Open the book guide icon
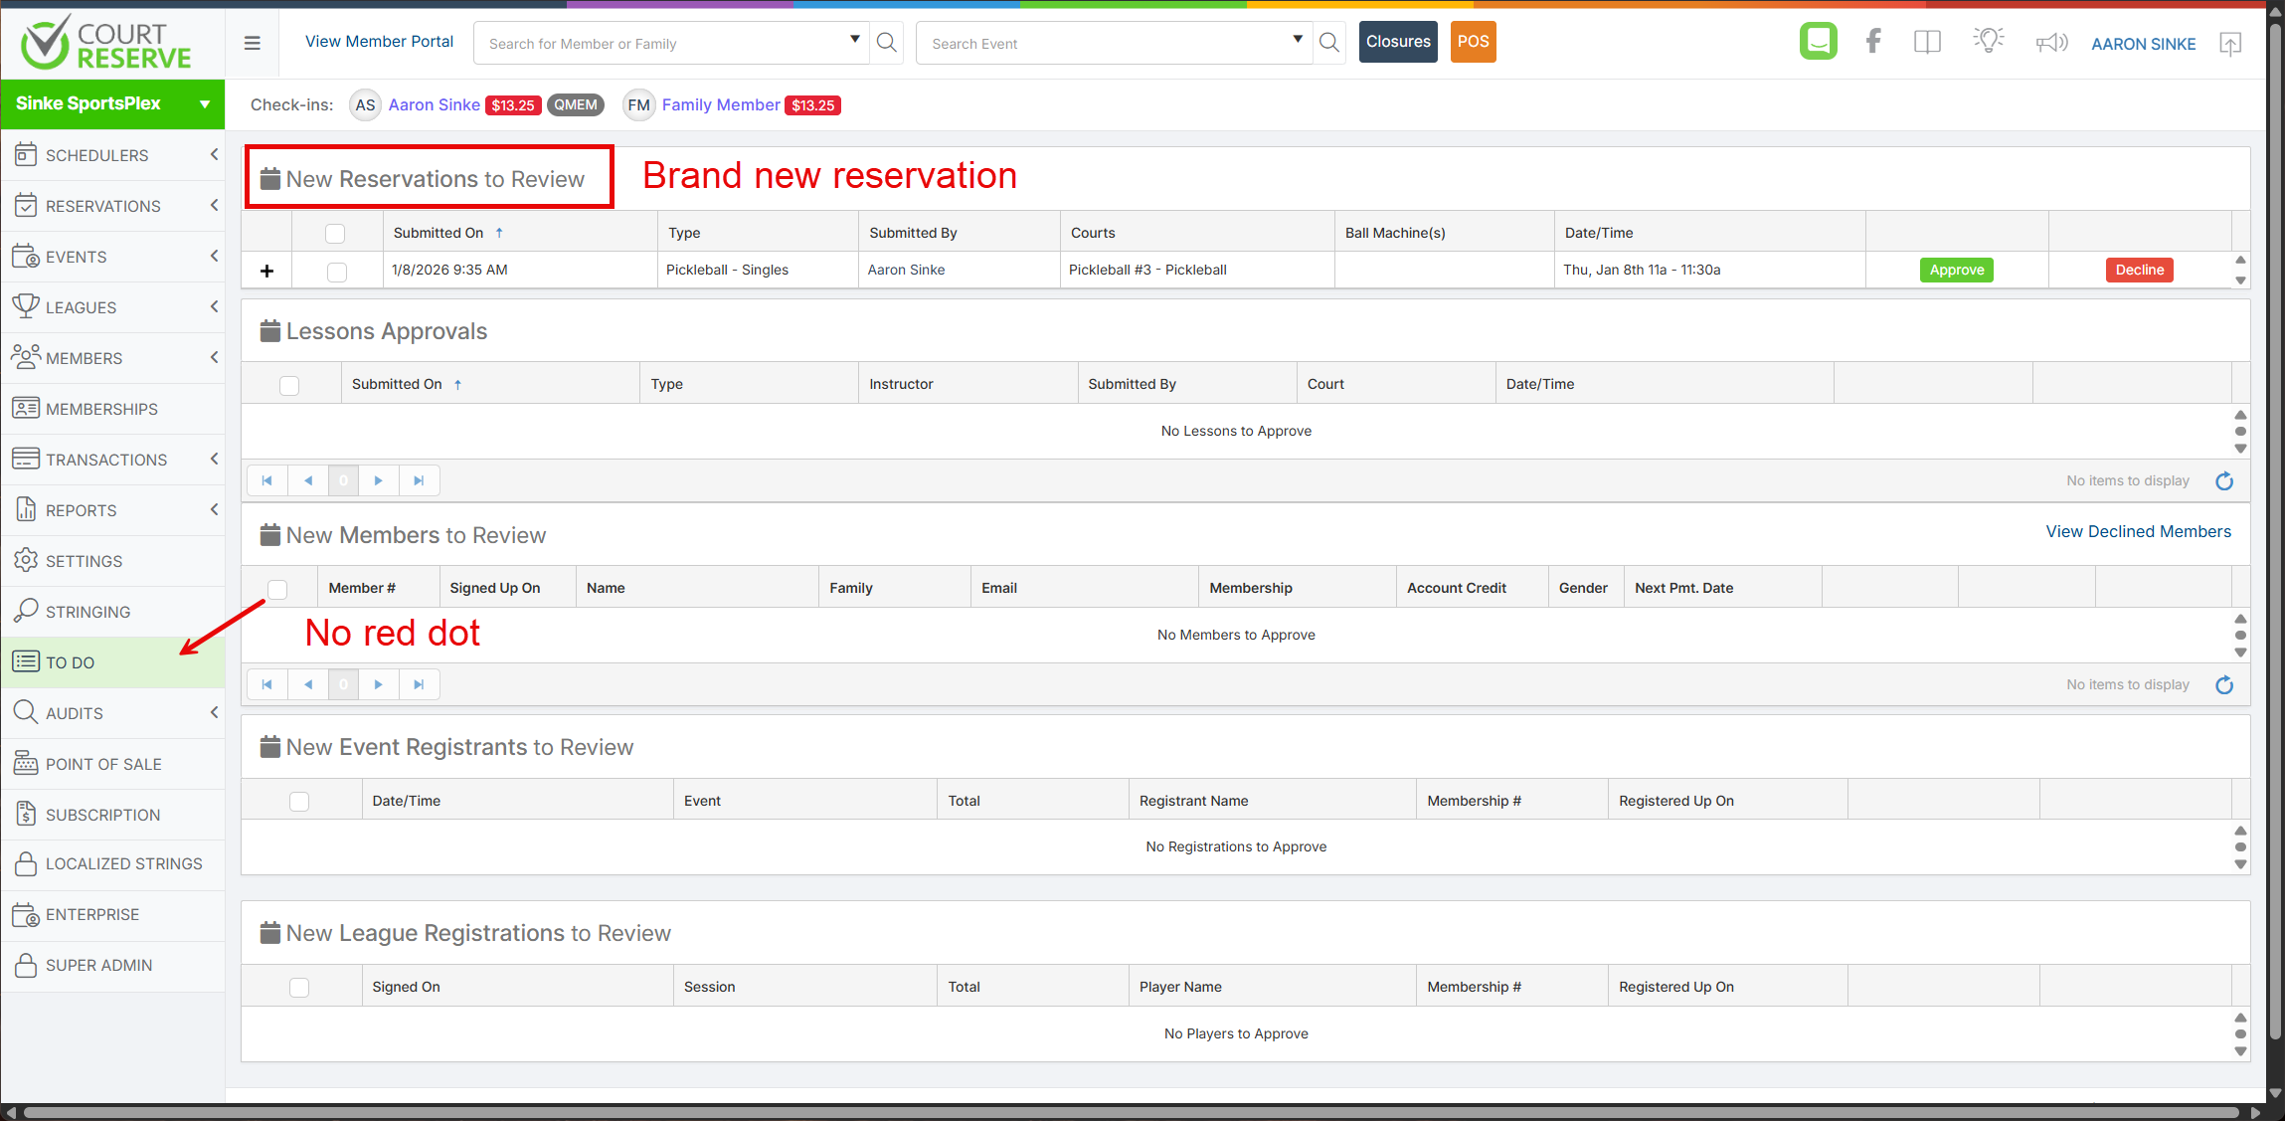The image size is (2285, 1121). 1927,42
